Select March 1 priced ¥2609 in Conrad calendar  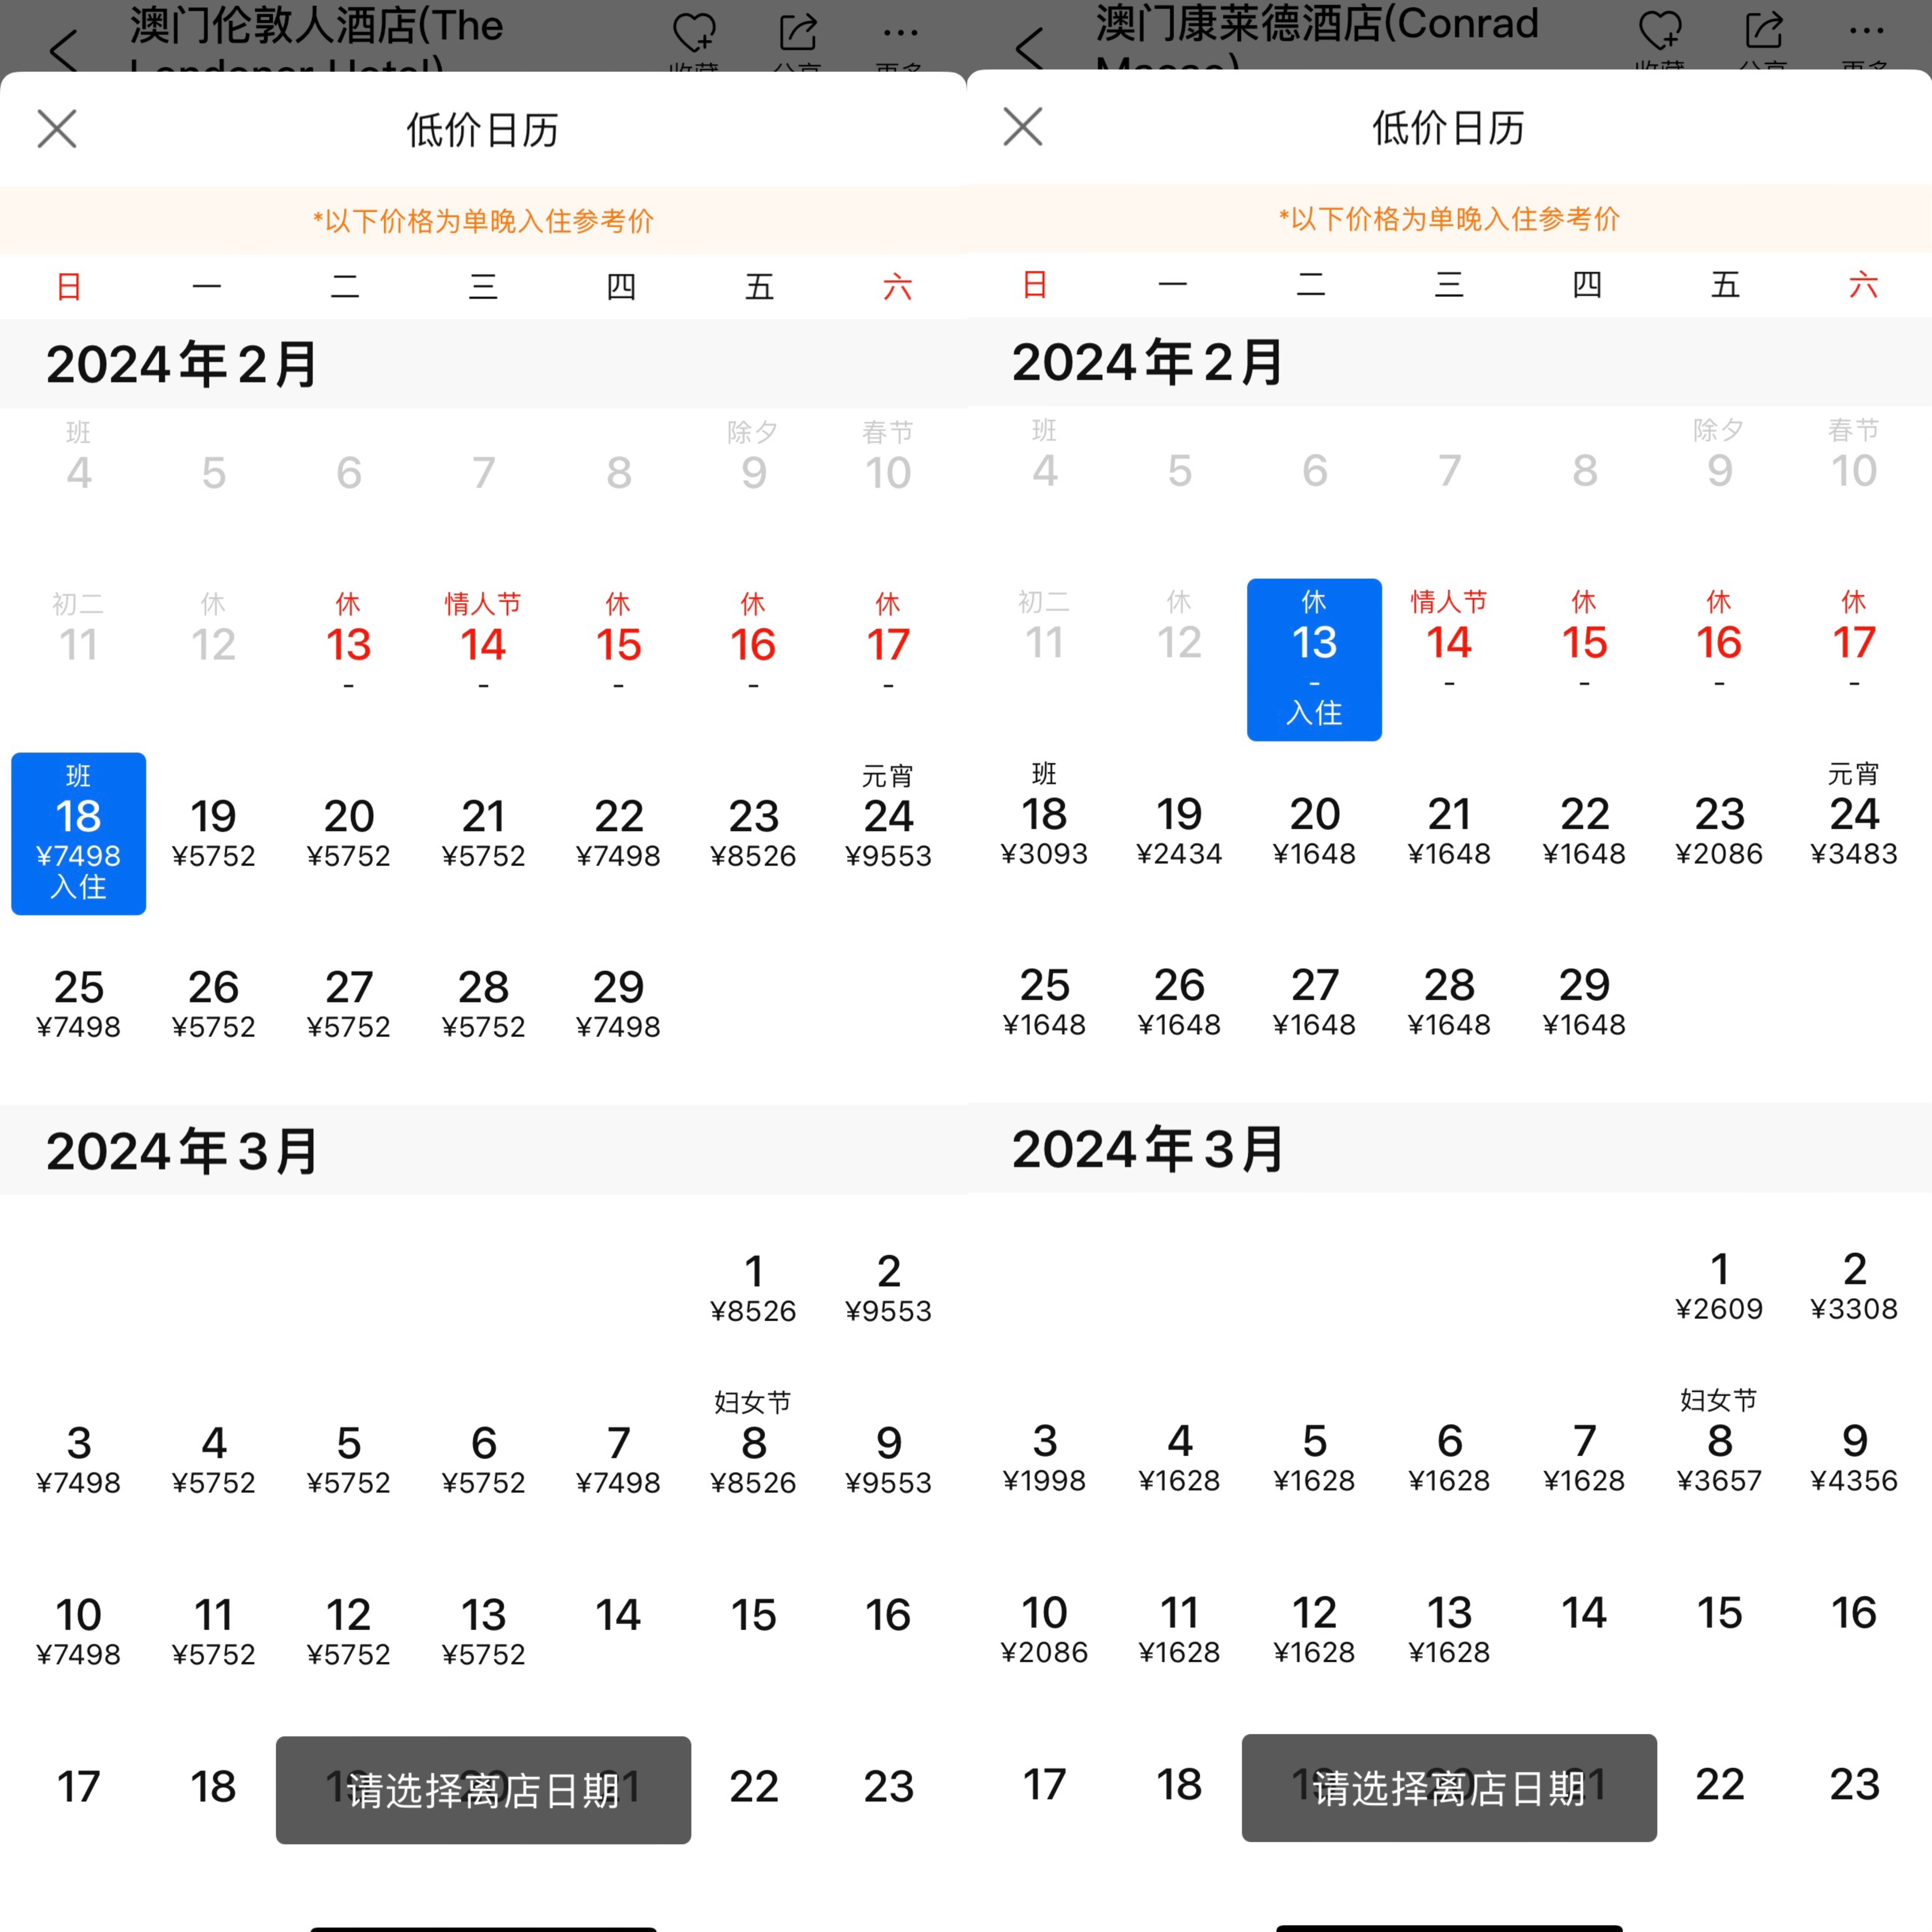point(1719,1285)
